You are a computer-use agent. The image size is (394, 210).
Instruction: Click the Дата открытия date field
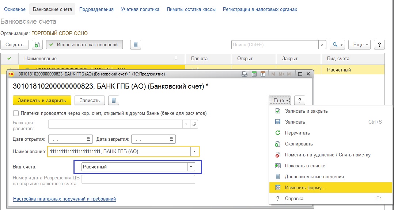pyautogui.click(x=67, y=139)
